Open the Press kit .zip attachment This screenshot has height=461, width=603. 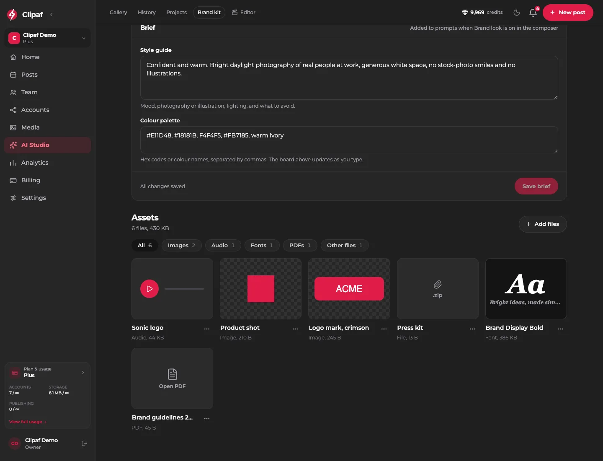point(438,289)
